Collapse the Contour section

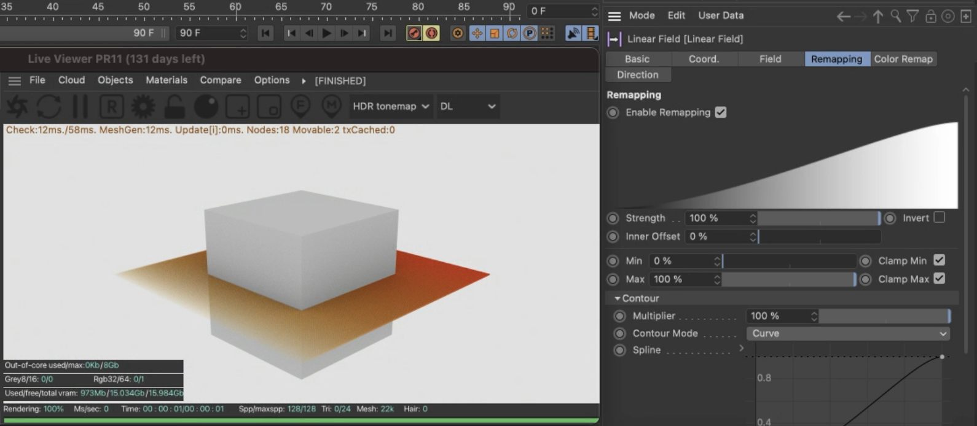click(618, 298)
